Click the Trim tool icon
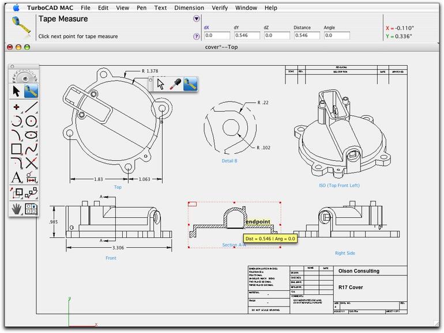 point(32,164)
